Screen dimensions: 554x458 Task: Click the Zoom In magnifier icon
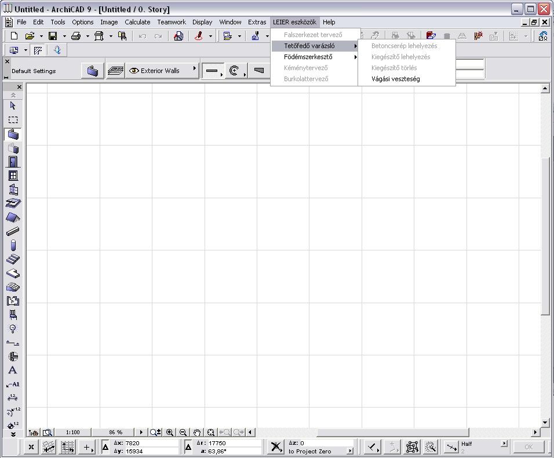(170, 432)
